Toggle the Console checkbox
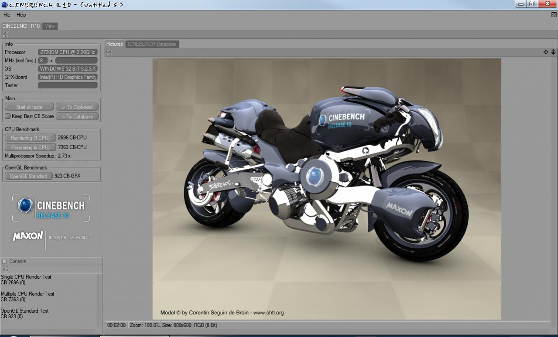558x337 pixels. (4, 261)
